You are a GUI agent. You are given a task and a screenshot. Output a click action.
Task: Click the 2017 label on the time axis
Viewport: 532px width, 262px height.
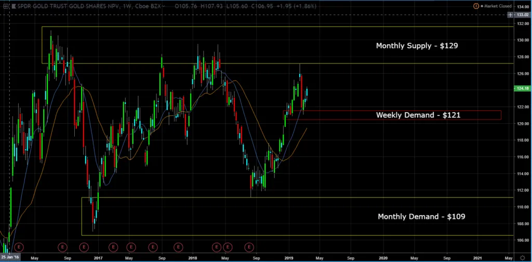click(x=98, y=257)
